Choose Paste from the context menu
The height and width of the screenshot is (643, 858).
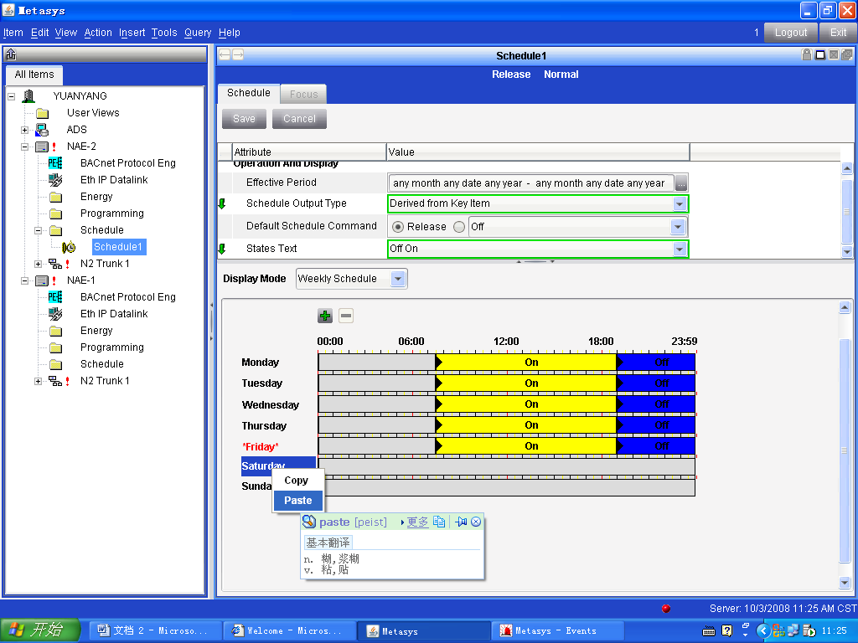click(297, 500)
